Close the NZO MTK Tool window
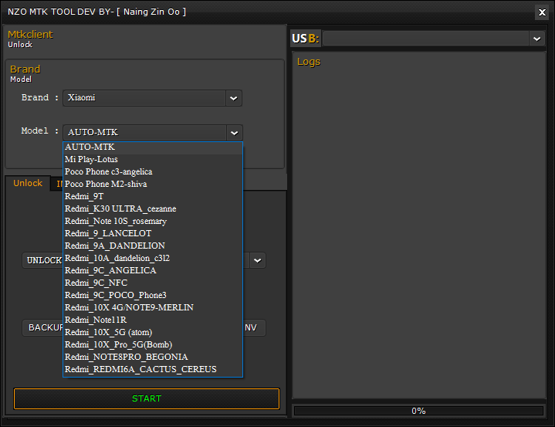 pyautogui.click(x=541, y=12)
